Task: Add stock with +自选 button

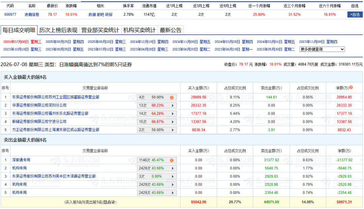Action: [x=355, y=14]
